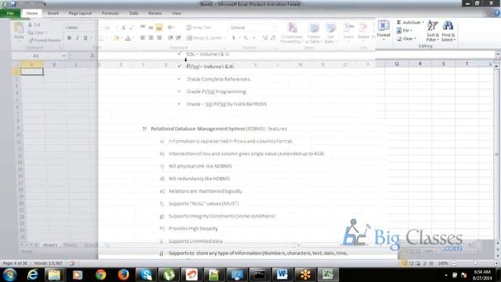
Task: Switch to Word from taskbar
Action: 282,275
